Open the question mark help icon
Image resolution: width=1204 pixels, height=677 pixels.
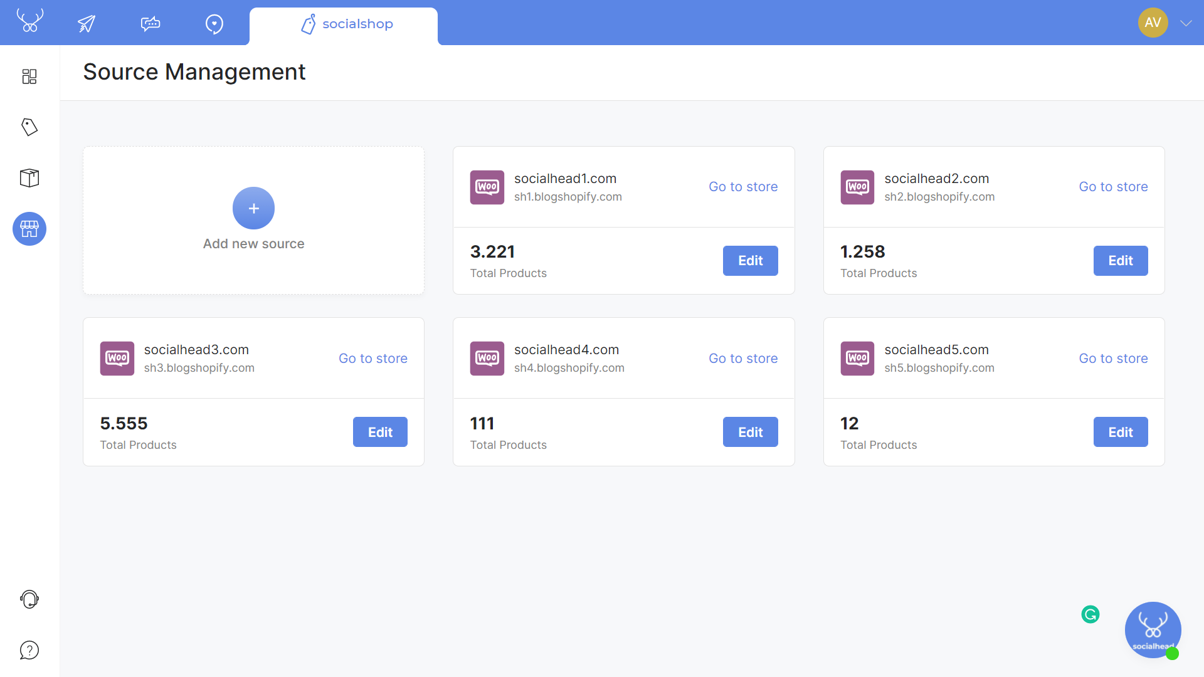[29, 650]
